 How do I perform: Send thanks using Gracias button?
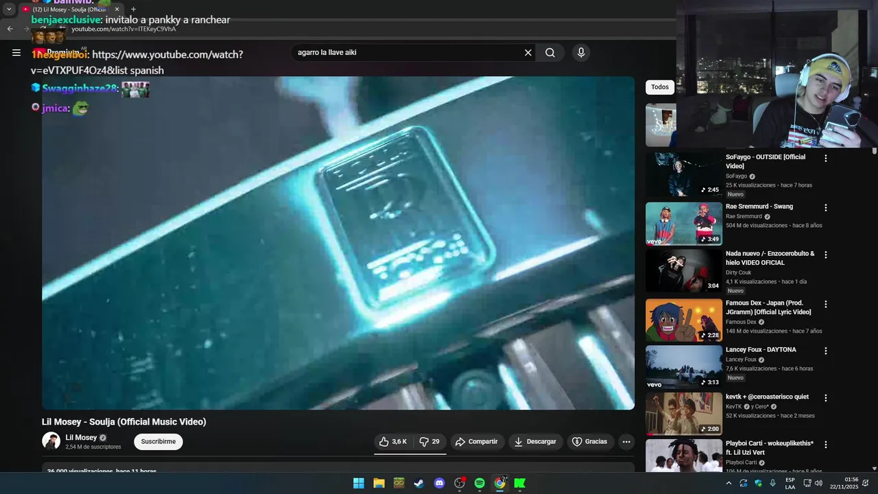click(x=590, y=442)
